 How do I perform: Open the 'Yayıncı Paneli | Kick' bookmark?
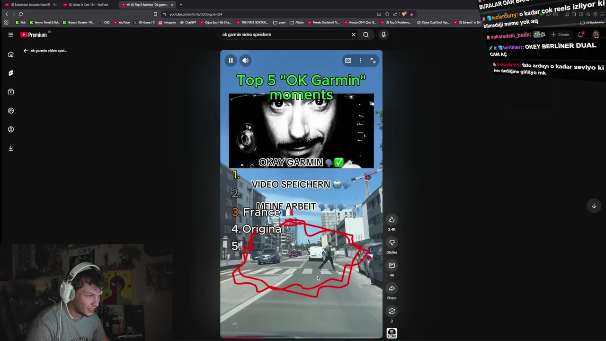pyautogui.click(x=44, y=22)
